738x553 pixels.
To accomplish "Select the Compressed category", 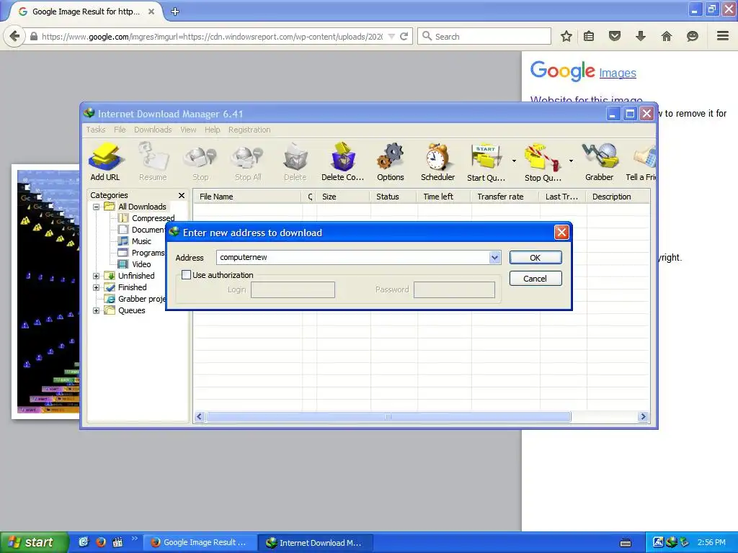I will click(153, 218).
